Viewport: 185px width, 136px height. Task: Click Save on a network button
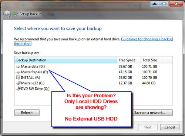[x=152, y=113]
